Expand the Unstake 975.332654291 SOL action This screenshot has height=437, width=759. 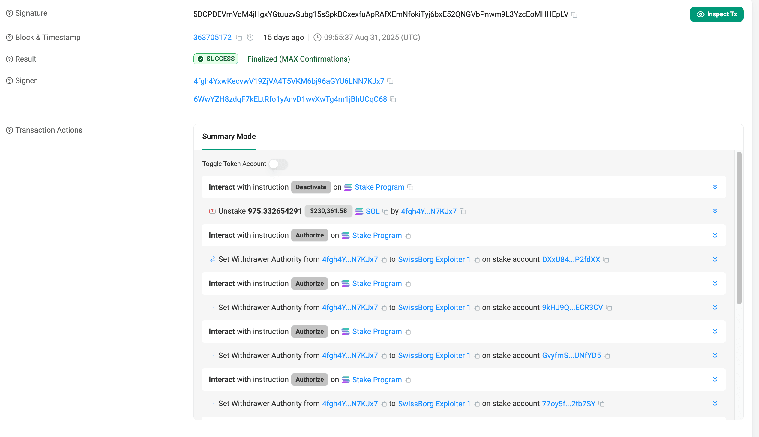tap(715, 211)
